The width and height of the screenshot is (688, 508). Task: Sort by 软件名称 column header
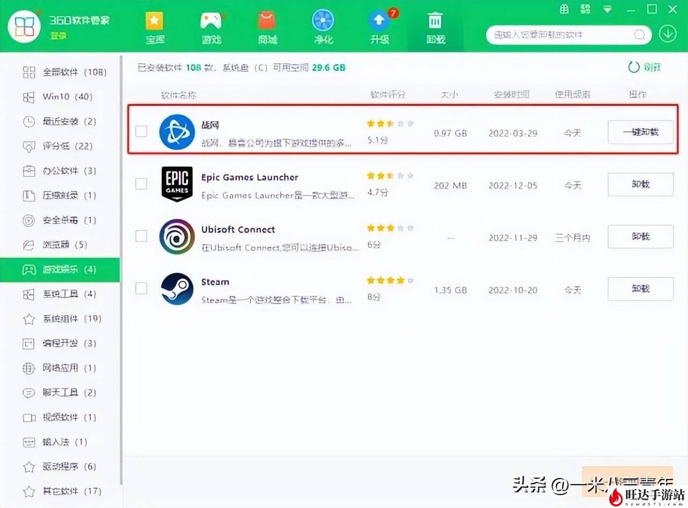[x=179, y=95]
